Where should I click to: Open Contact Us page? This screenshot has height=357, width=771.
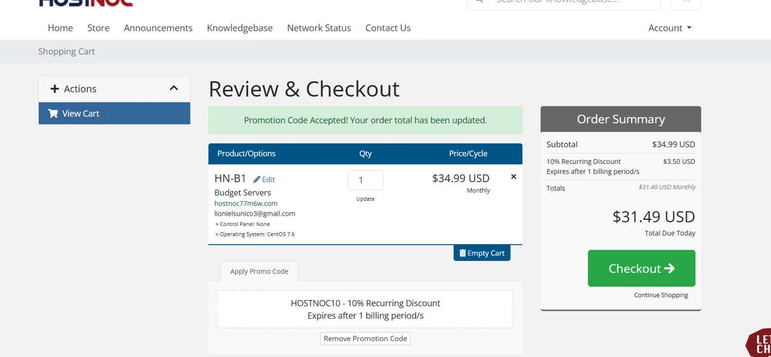tap(388, 28)
